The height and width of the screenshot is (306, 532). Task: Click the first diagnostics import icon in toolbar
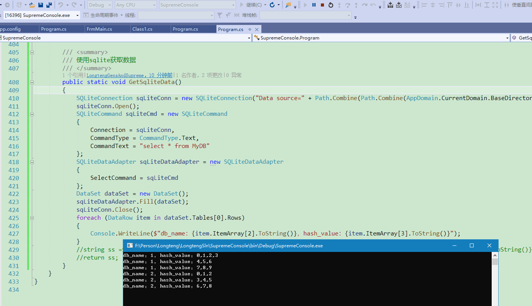[x=390, y=5]
